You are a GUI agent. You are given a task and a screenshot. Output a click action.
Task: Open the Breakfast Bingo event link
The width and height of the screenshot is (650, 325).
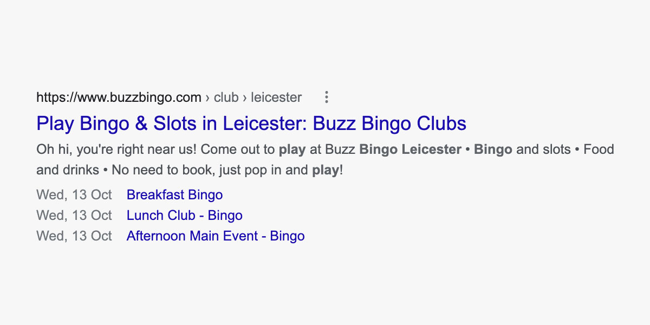(174, 195)
